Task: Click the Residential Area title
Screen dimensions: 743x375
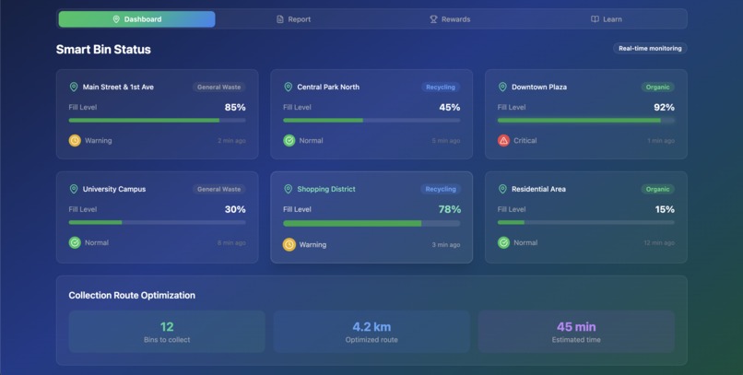Action: [x=538, y=189]
